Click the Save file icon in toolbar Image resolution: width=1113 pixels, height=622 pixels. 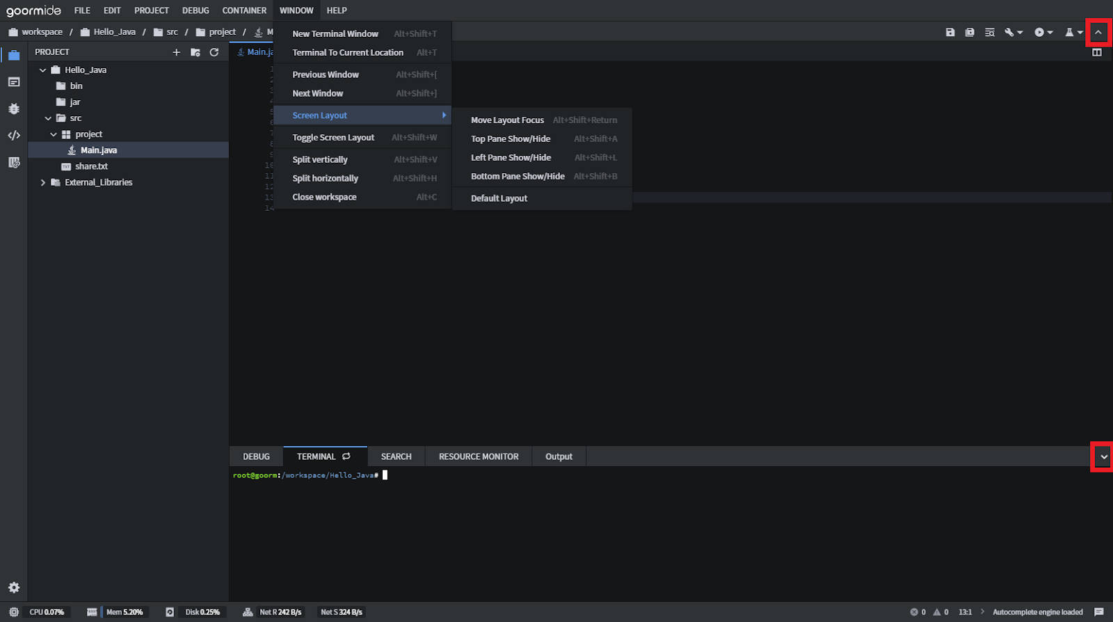pos(950,32)
